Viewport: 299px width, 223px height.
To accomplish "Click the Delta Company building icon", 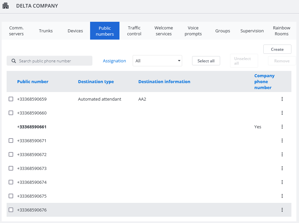I will click(6, 6).
